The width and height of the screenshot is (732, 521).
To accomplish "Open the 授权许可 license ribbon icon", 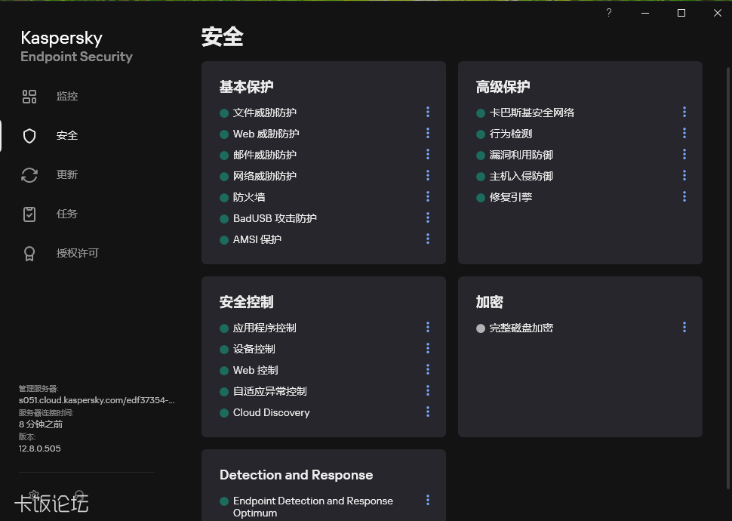I will (29, 254).
